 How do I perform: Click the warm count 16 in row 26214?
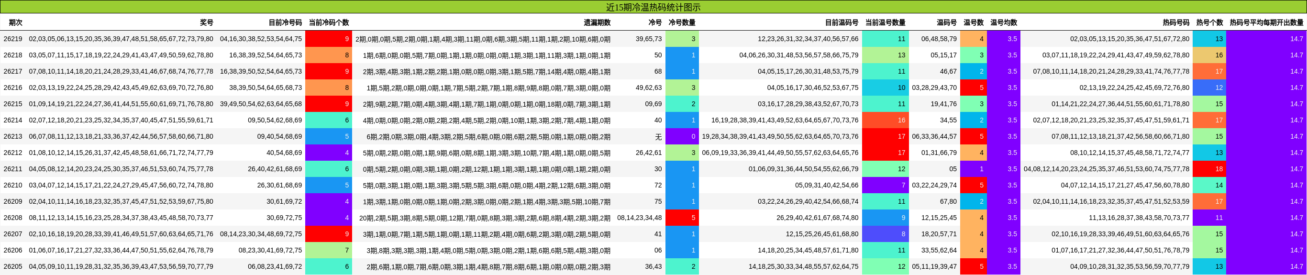[886, 120]
